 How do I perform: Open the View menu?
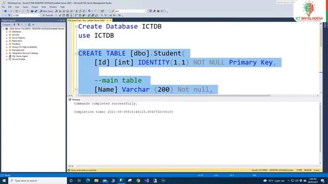point(17,7)
